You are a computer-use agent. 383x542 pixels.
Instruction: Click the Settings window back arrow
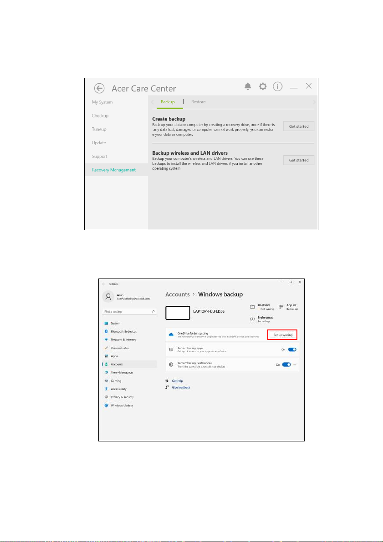point(103,284)
